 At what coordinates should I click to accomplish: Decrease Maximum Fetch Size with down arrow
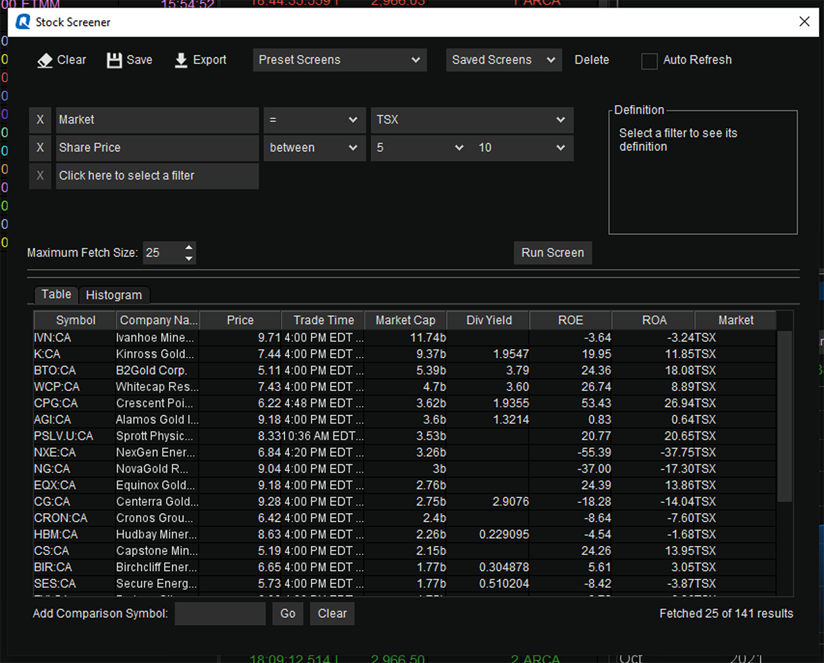(x=189, y=259)
